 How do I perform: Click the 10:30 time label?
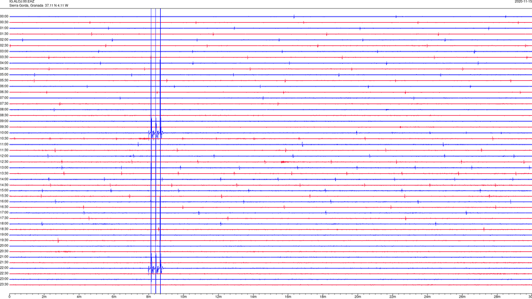[4, 138]
